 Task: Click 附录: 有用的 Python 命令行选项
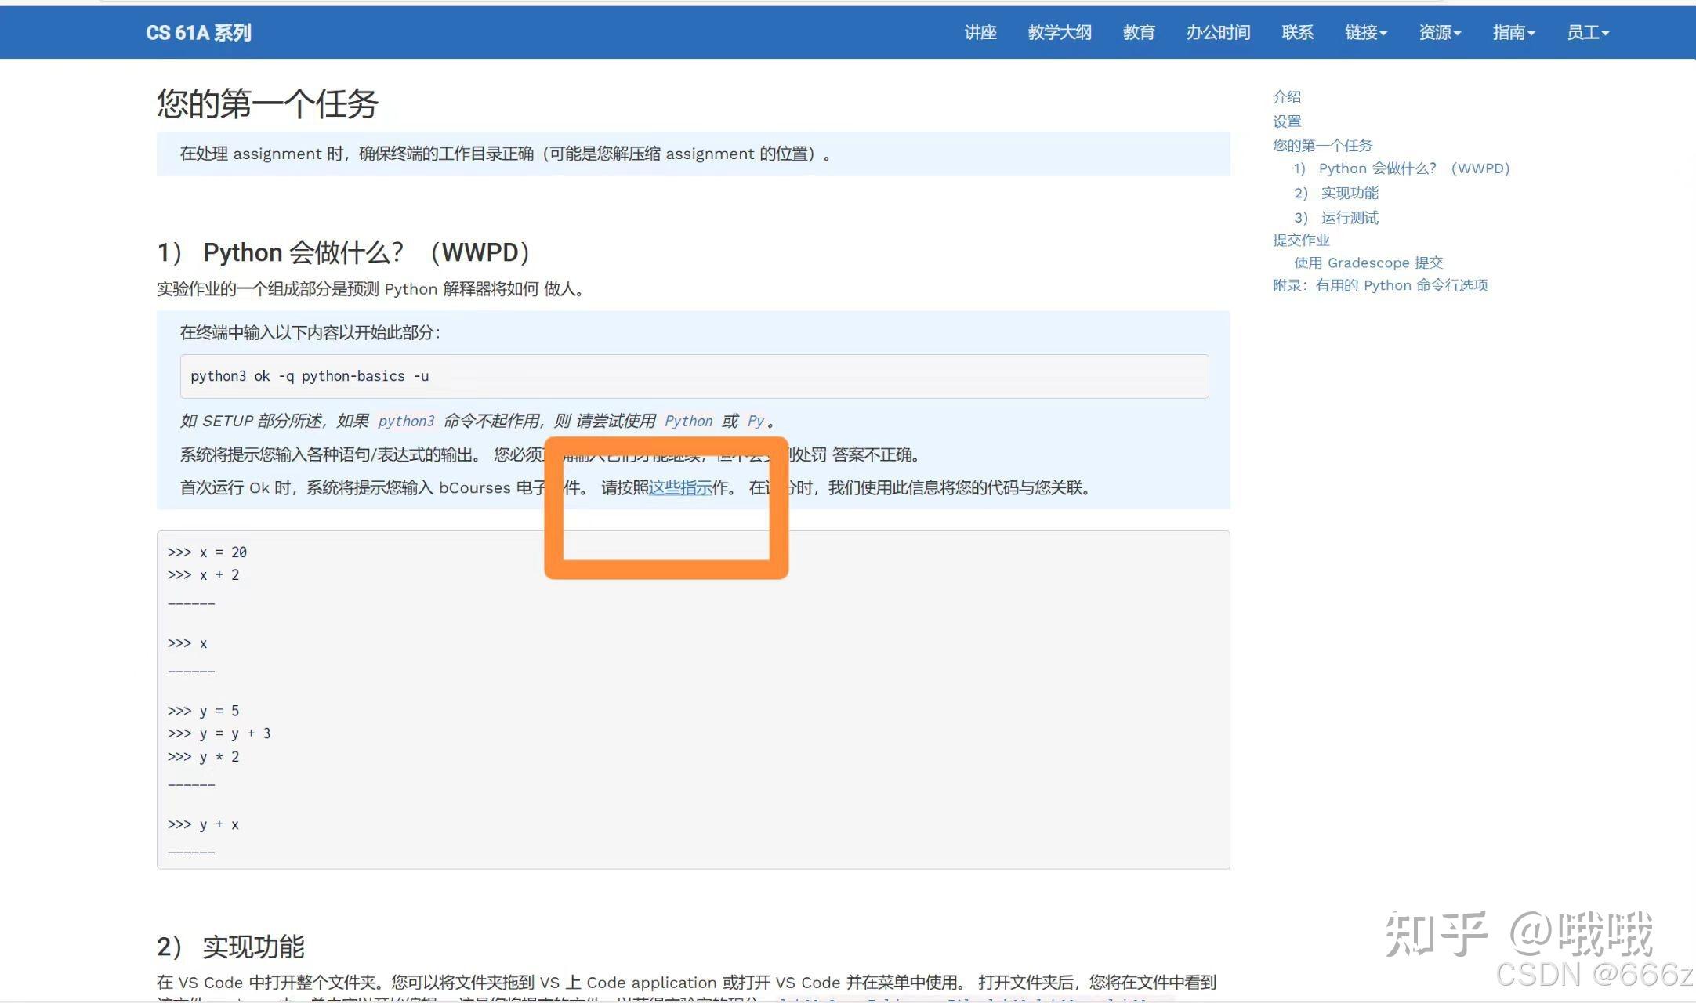pos(1381,285)
